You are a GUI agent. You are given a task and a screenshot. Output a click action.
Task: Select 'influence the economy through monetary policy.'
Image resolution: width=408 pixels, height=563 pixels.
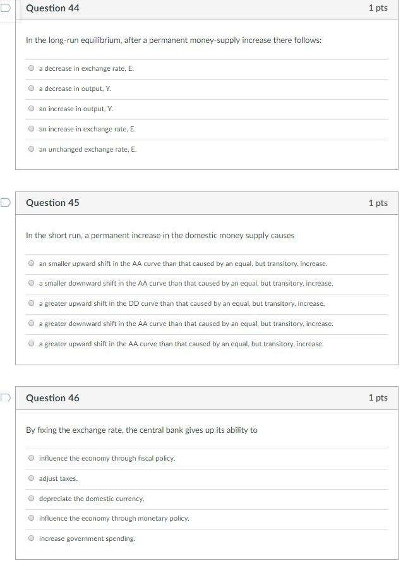point(31,519)
